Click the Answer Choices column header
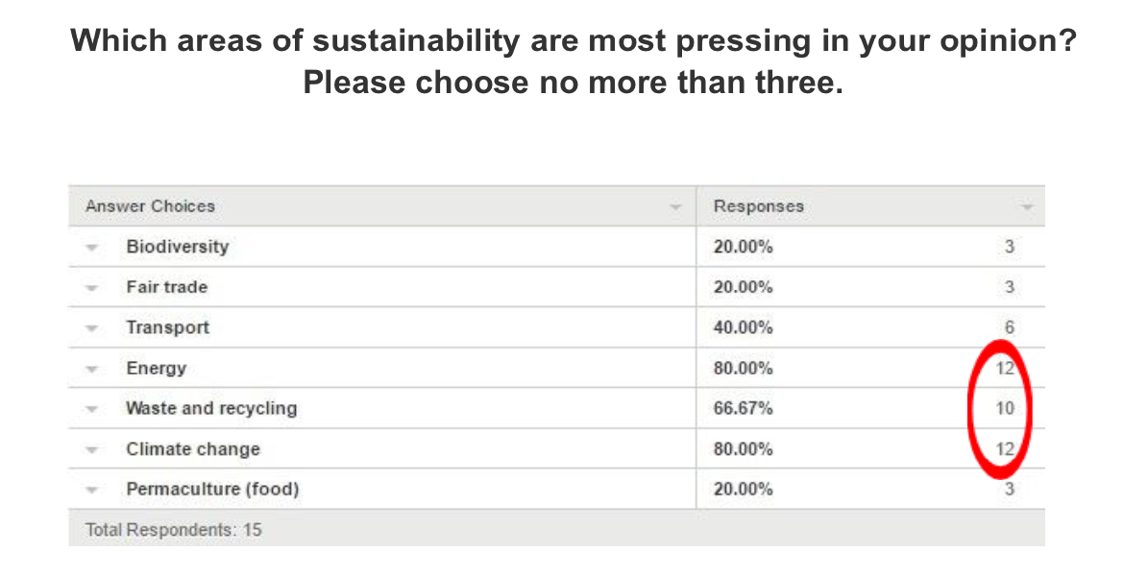Image resolution: width=1148 pixels, height=576 pixels. coord(150,206)
